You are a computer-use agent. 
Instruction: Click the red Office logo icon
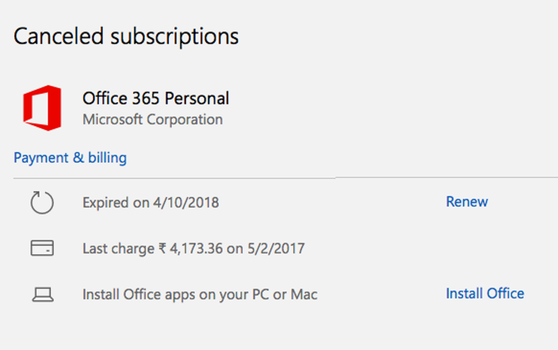pos(42,108)
